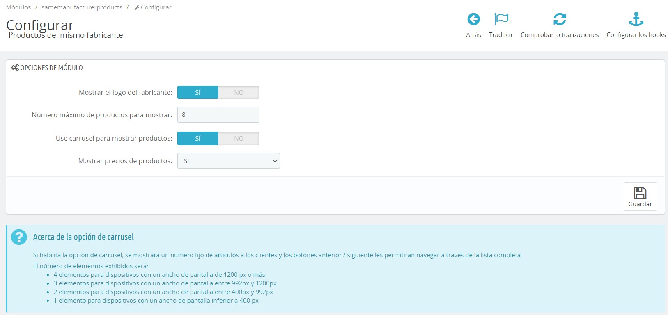Image resolution: width=668 pixels, height=315 pixels.
Task: Click the wrench icon in breadcrumb
Action: pos(137,8)
